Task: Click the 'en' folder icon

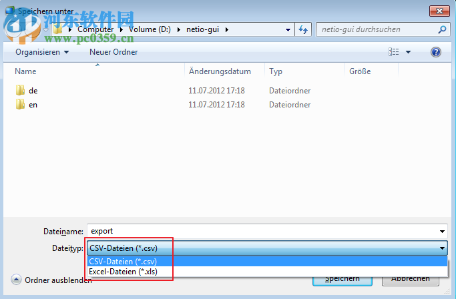Action: point(20,104)
